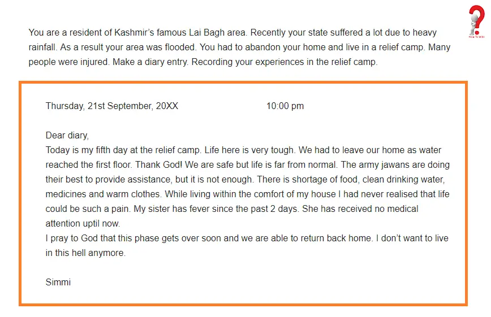Click the signature name 'Simmi'
491x317 pixels.
click(58, 282)
